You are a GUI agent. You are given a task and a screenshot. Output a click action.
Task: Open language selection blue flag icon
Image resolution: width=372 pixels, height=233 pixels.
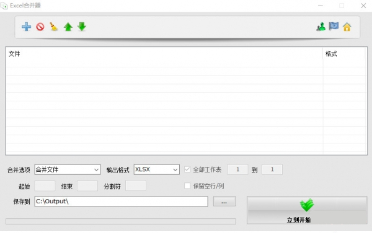(x=334, y=26)
